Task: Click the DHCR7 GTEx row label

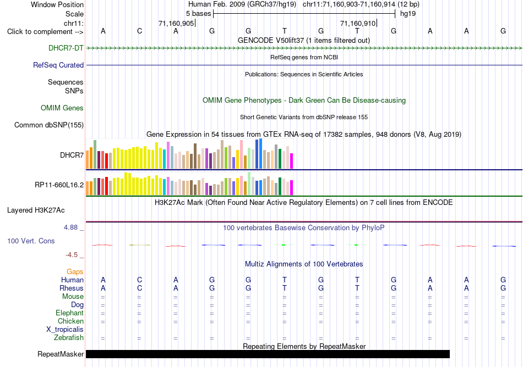Action: click(72, 155)
